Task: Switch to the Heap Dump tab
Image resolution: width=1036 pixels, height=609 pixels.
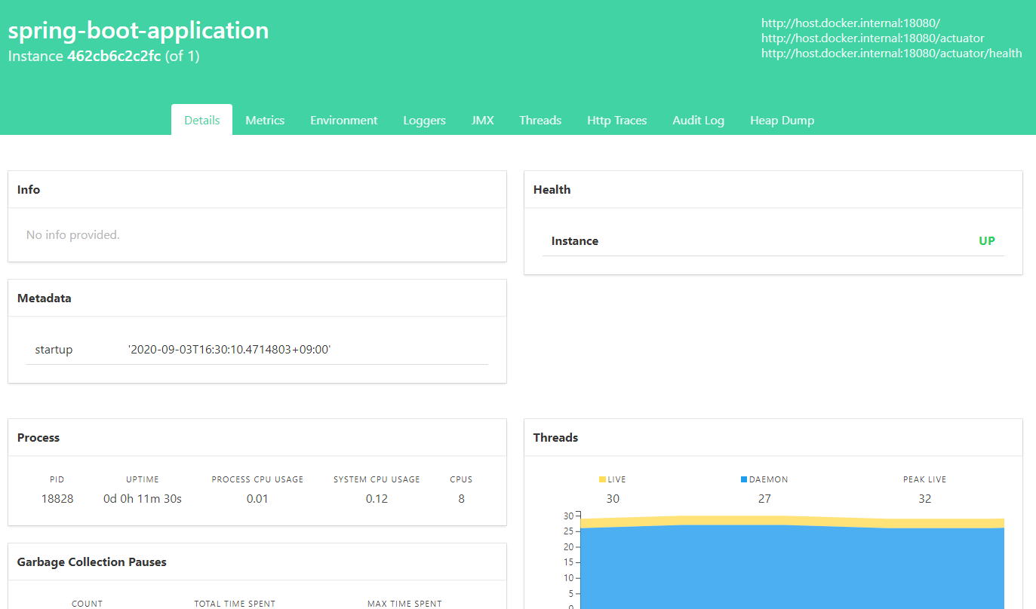Action: (782, 120)
